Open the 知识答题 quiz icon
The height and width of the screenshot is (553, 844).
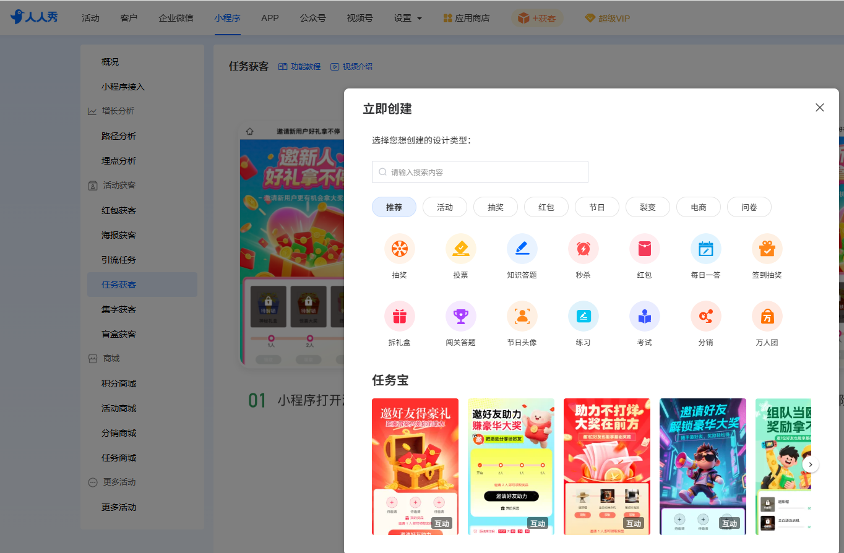pyautogui.click(x=522, y=249)
